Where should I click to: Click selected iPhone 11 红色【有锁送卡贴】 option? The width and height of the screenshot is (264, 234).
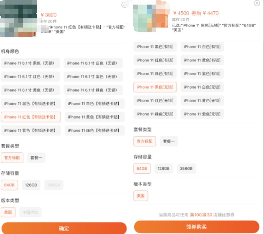(31, 117)
